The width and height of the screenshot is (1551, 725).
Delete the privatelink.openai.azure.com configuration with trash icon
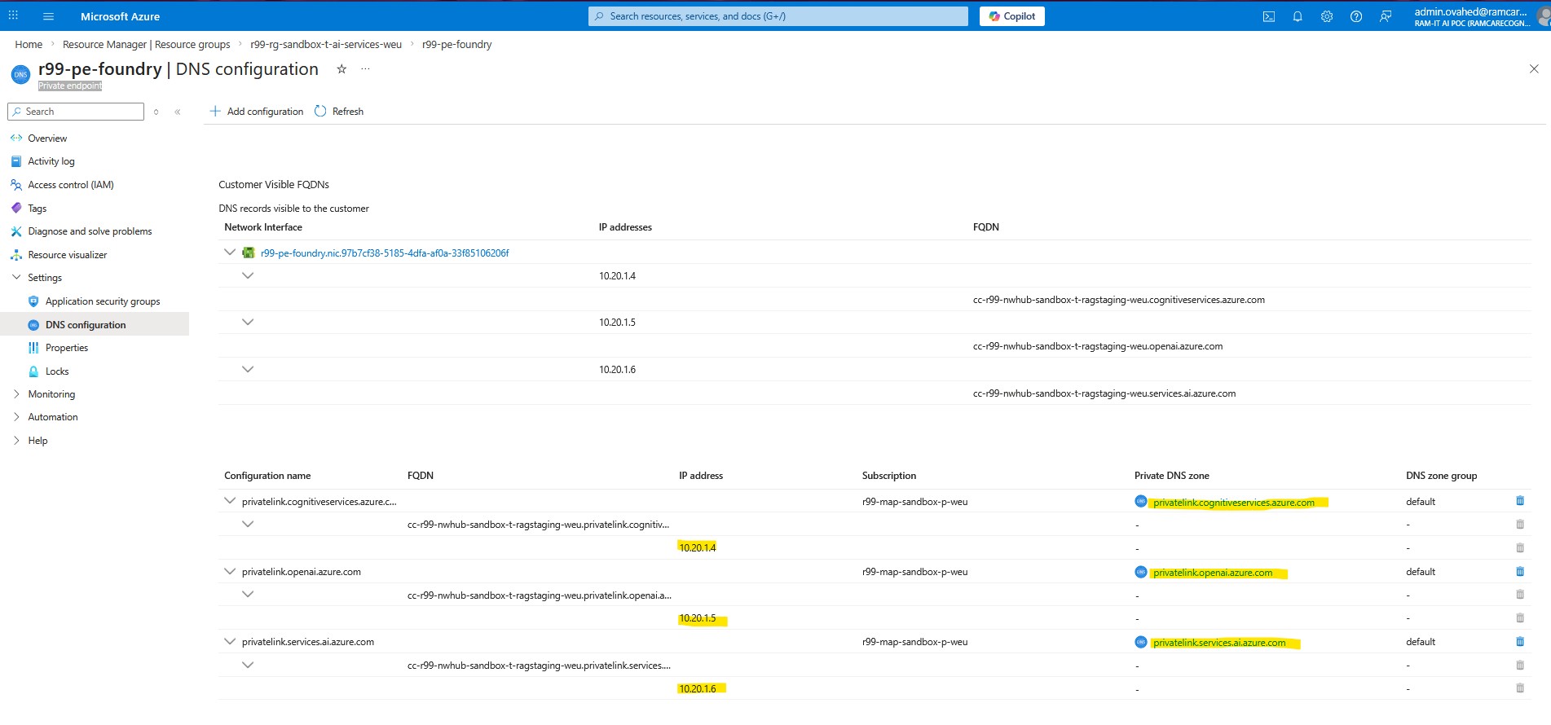1520,571
